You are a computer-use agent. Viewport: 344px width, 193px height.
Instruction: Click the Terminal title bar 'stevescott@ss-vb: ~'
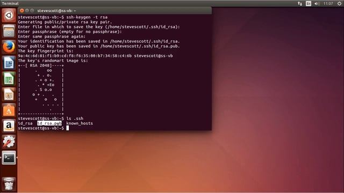click(x=56, y=11)
